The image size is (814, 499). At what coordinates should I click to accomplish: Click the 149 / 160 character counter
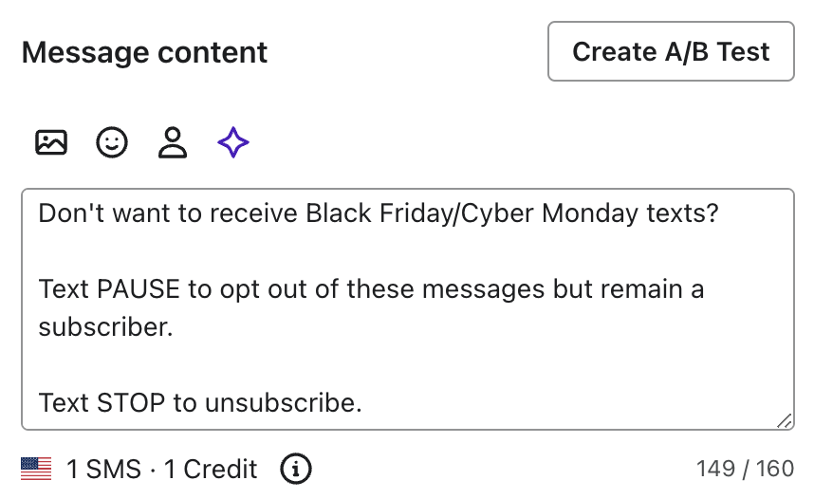coord(745,468)
